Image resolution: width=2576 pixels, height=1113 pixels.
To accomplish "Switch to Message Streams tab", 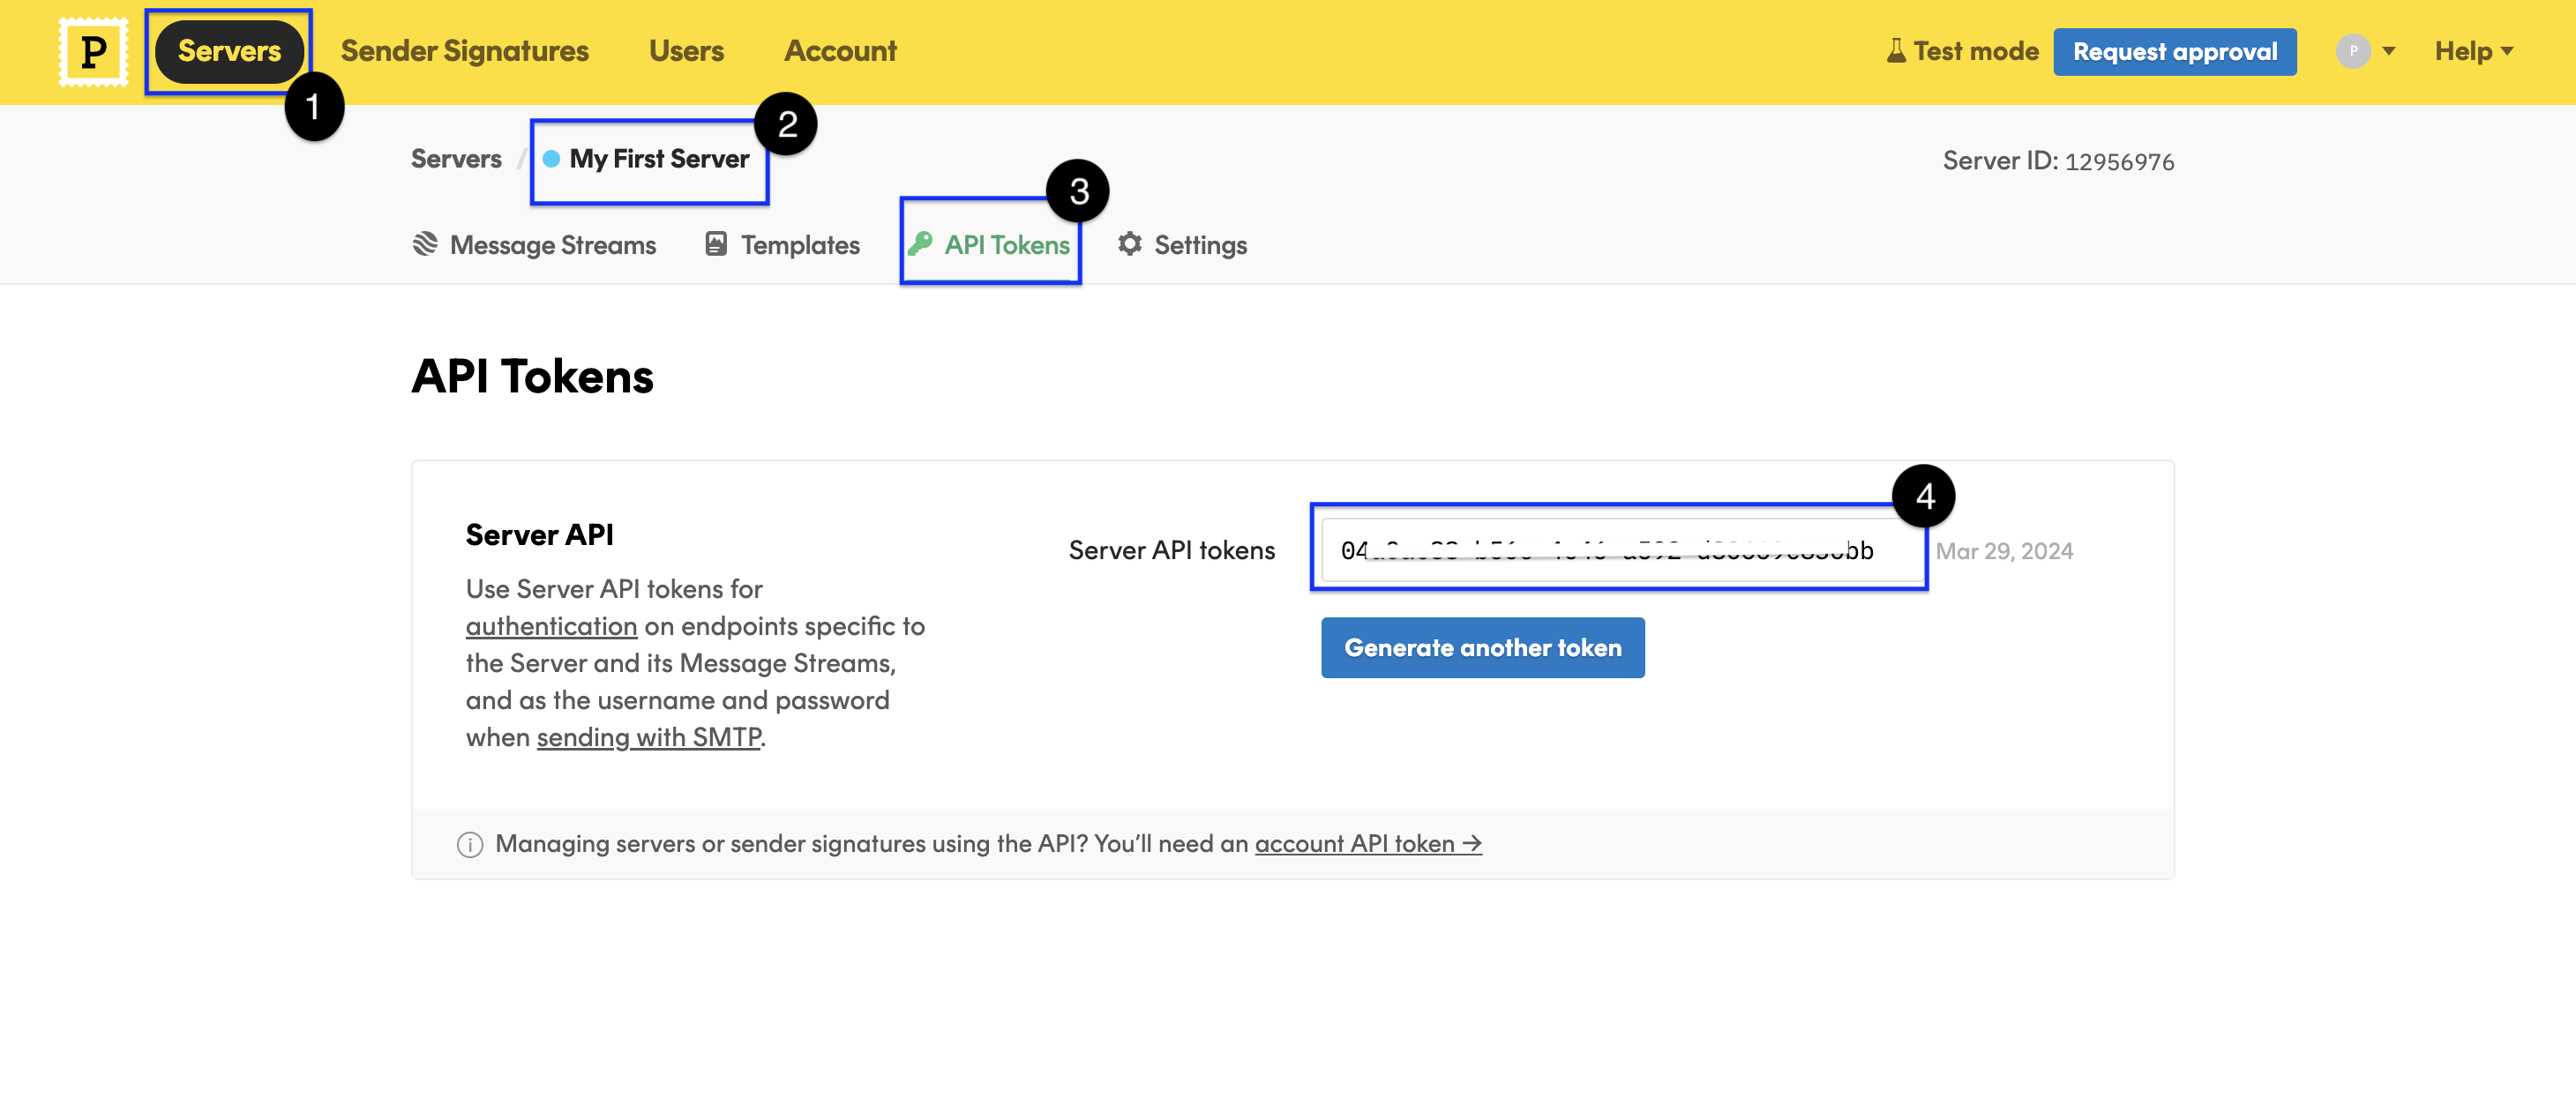I will click(x=552, y=245).
